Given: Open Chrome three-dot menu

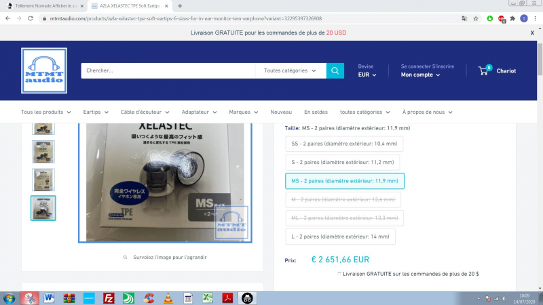Looking at the screenshot, I should click(x=535, y=18).
